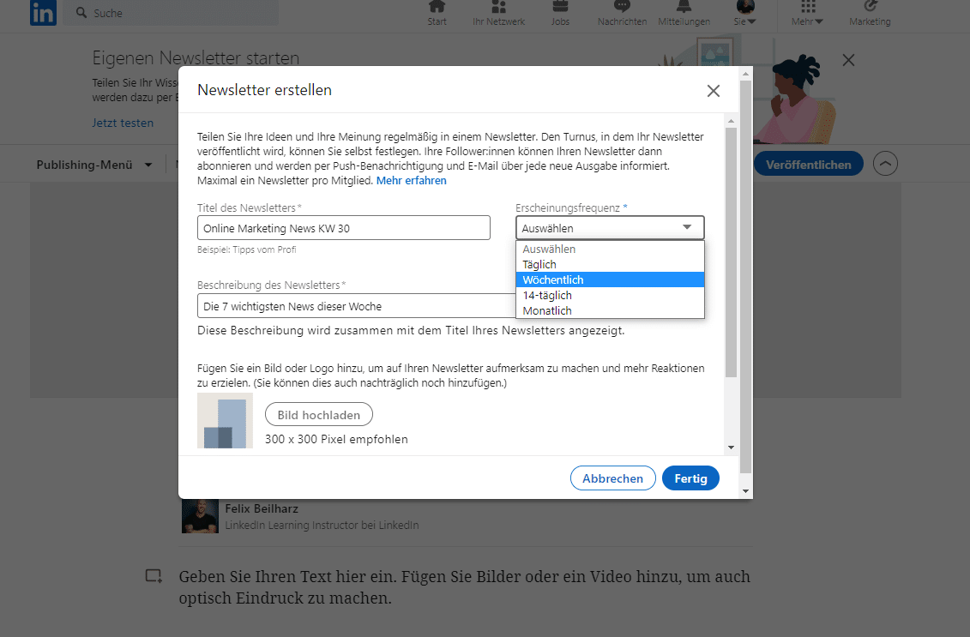Screen dimensions: 970x637
Task: Choose Monatlich from the frequency list
Action: tap(610, 310)
